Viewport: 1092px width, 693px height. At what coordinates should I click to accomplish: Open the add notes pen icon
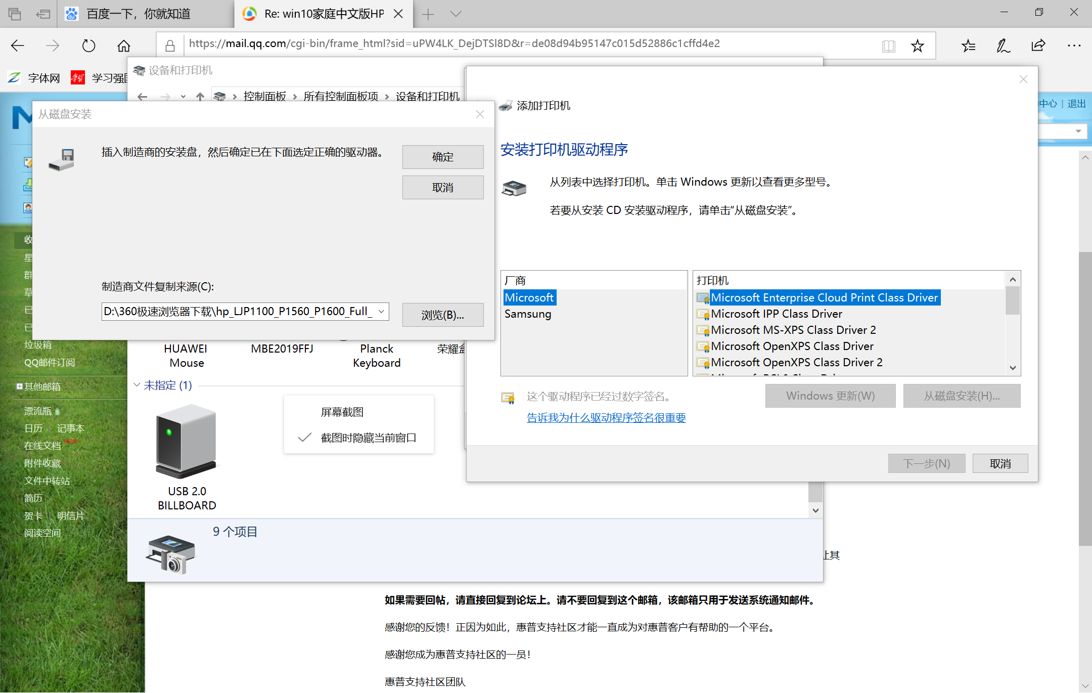(1003, 46)
